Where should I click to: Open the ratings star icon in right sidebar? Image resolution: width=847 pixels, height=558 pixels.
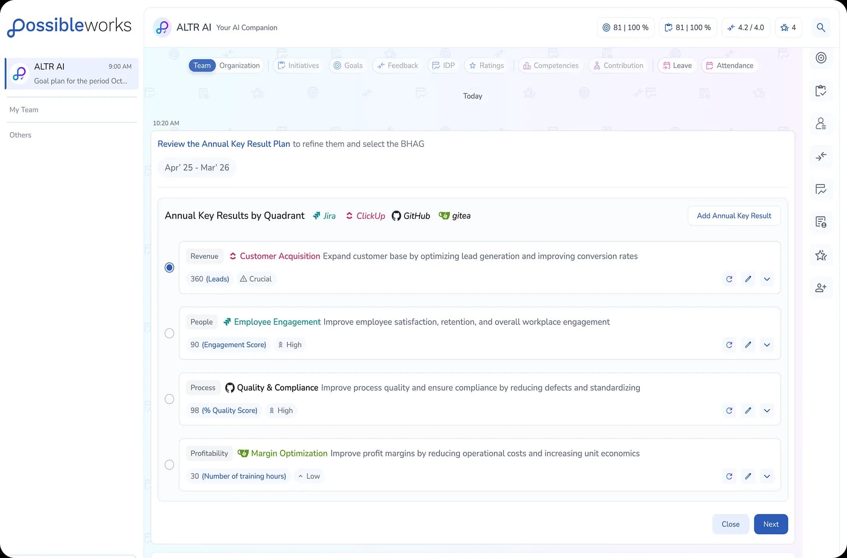821,255
